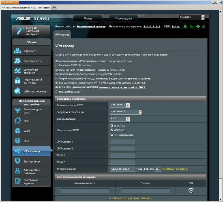Click the Выход logout button
Viewport: 223px width, 202px height.
(x=88, y=19)
